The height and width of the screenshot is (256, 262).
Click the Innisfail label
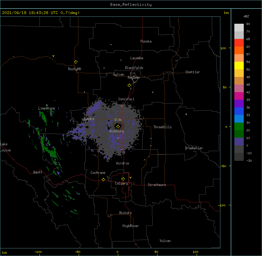126,99
